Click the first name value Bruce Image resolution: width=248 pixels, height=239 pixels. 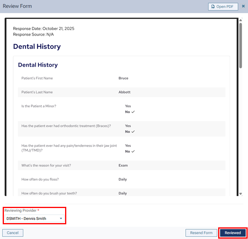click(x=123, y=78)
